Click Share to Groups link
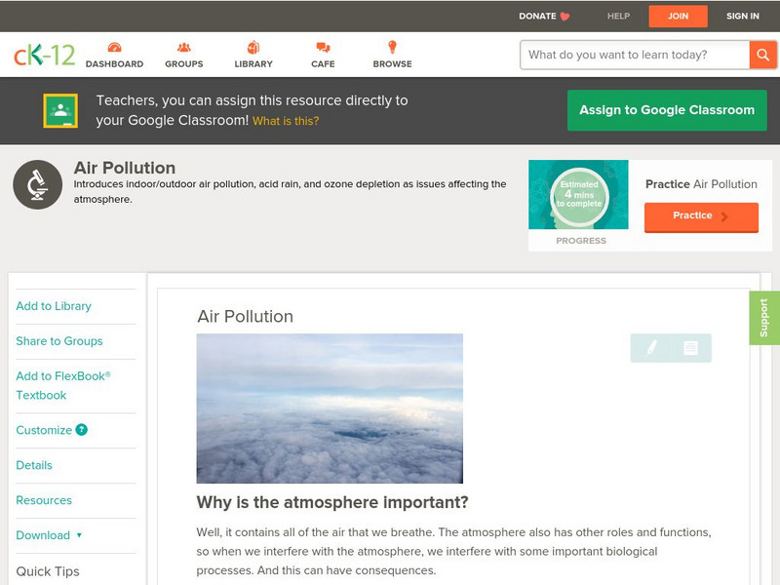 click(59, 340)
